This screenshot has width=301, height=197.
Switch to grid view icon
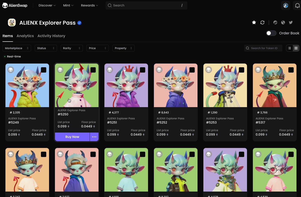click(x=296, y=48)
